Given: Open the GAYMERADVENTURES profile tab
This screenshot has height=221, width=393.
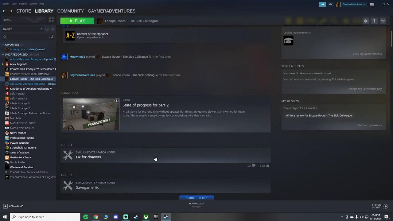Looking at the screenshot, I should (x=111, y=11).
